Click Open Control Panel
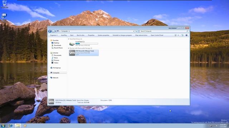 (x=157, y=35)
